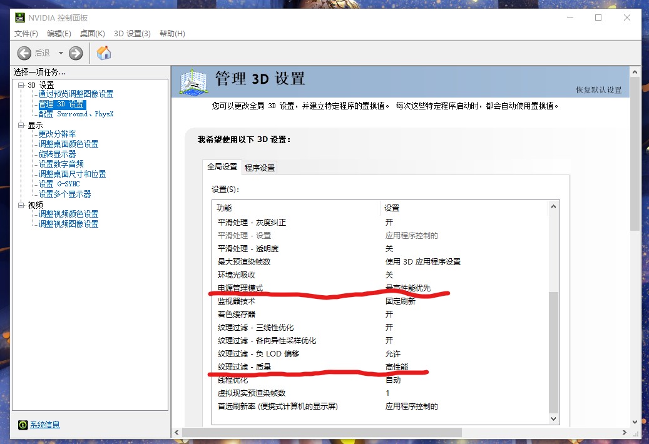Click horizontal scrollbar left arrow

pyautogui.click(x=176, y=432)
